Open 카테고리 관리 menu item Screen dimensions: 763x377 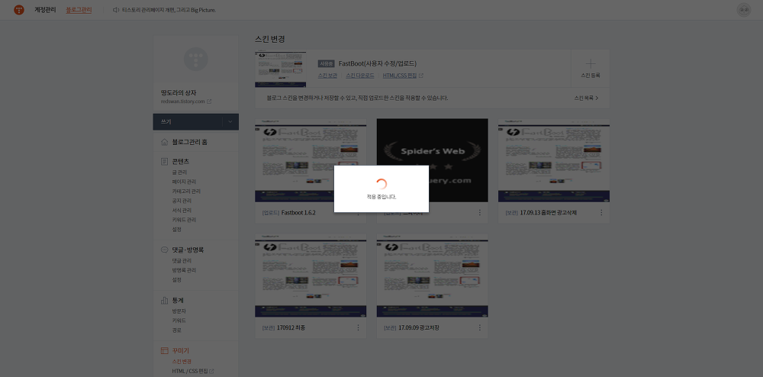(x=186, y=192)
